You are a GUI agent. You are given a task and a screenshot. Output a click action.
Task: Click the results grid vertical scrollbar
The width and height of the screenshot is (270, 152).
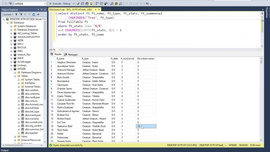point(261,100)
